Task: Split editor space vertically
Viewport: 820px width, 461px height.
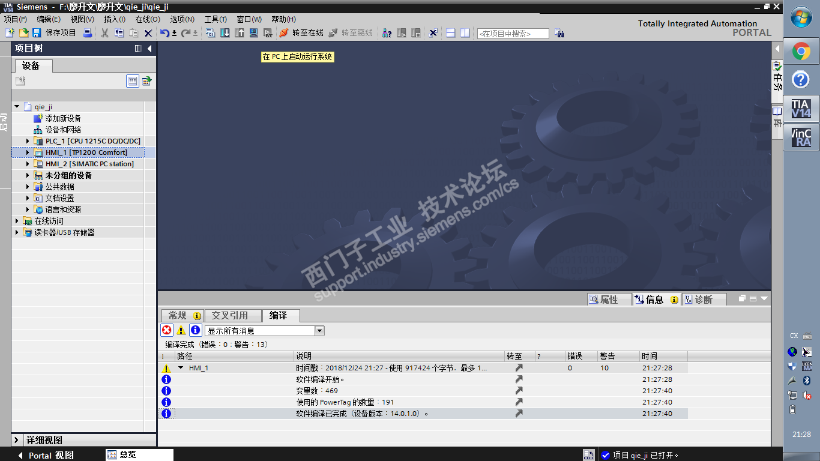Action: click(x=465, y=33)
